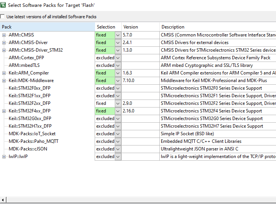
Task: Select the Keil::STM32F1xx_DFP tree row
Action: [30, 96]
